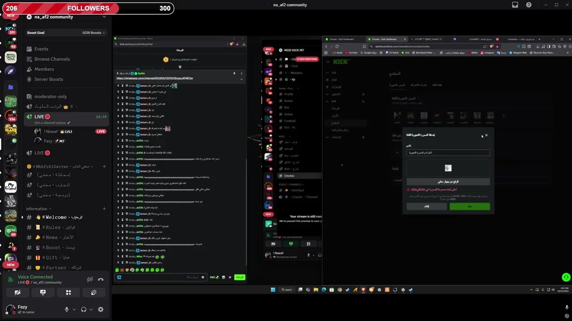Open the soundboard icon

click(x=94, y=292)
